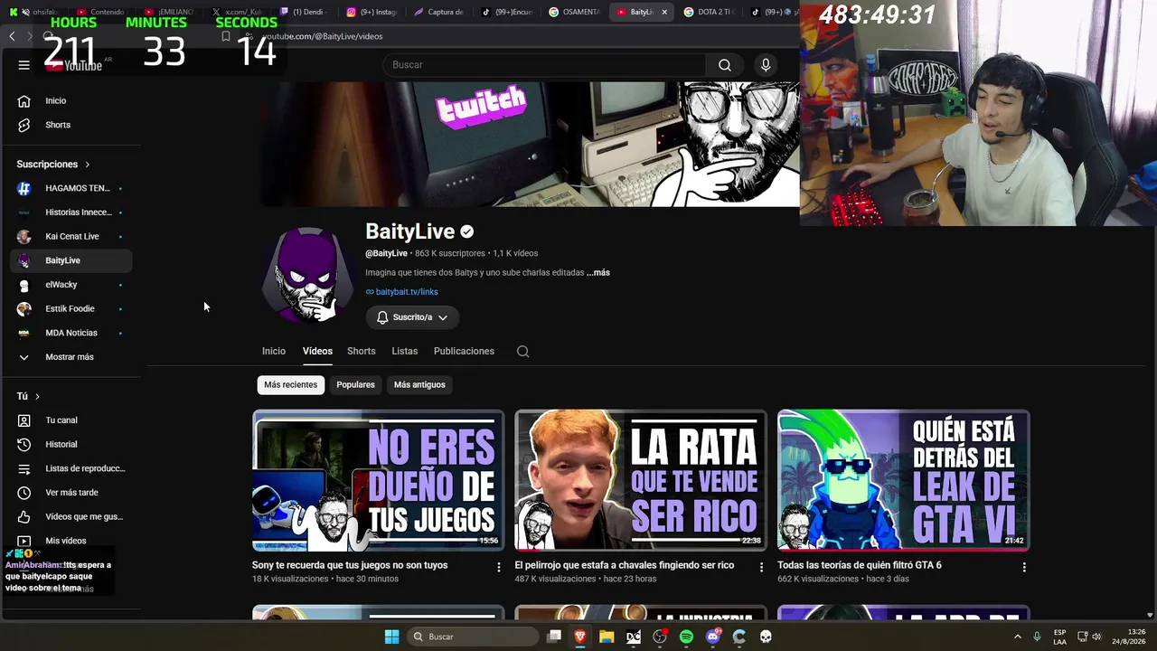The height and width of the screenshot is (651, 1157).
Task: Select the channel Vídeos tab
Action: pyautogui.click(x=317, y=352)
